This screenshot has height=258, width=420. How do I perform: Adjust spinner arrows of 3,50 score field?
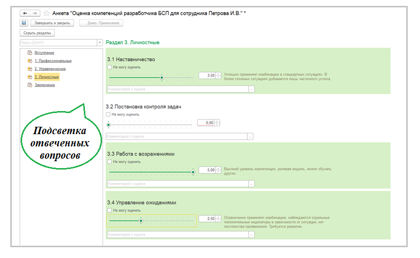pos(218,75)
